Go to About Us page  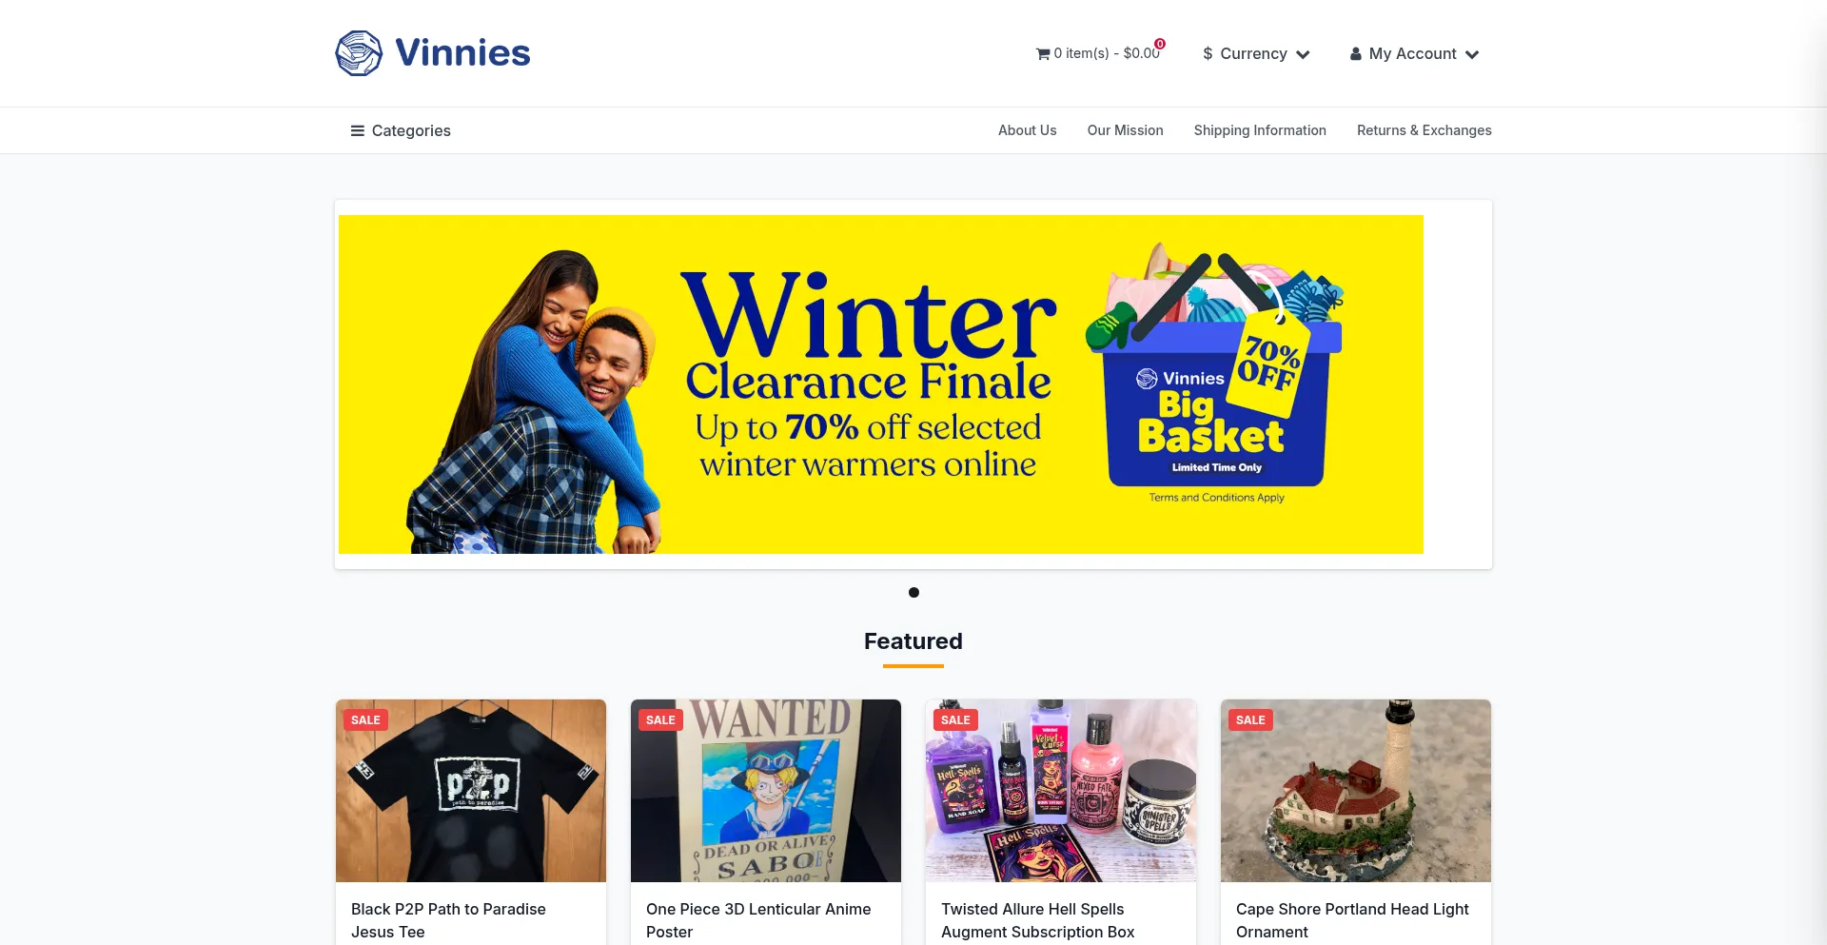pos(1028,130)
